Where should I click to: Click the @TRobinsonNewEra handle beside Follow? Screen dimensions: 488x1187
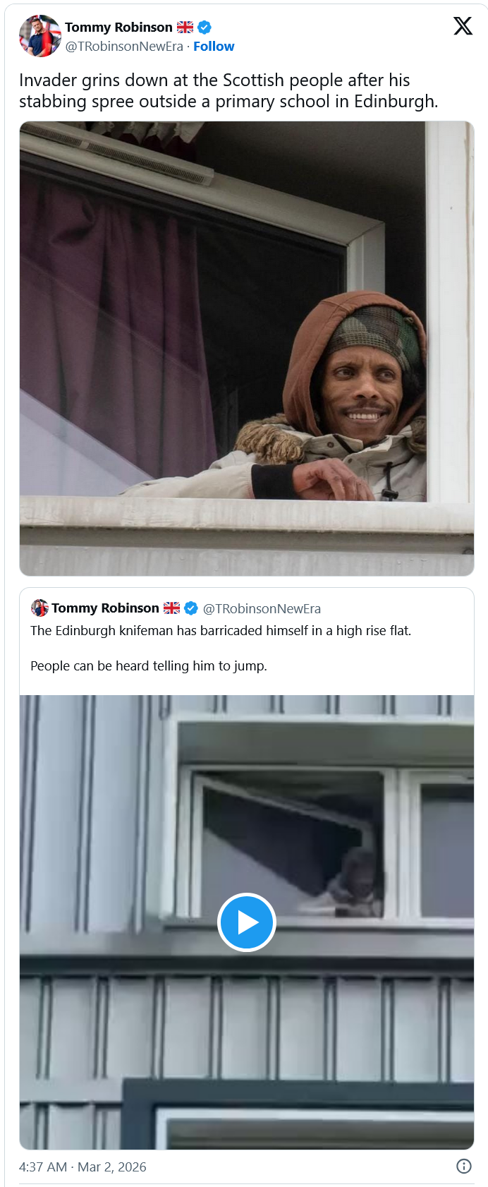coord(124,47)
